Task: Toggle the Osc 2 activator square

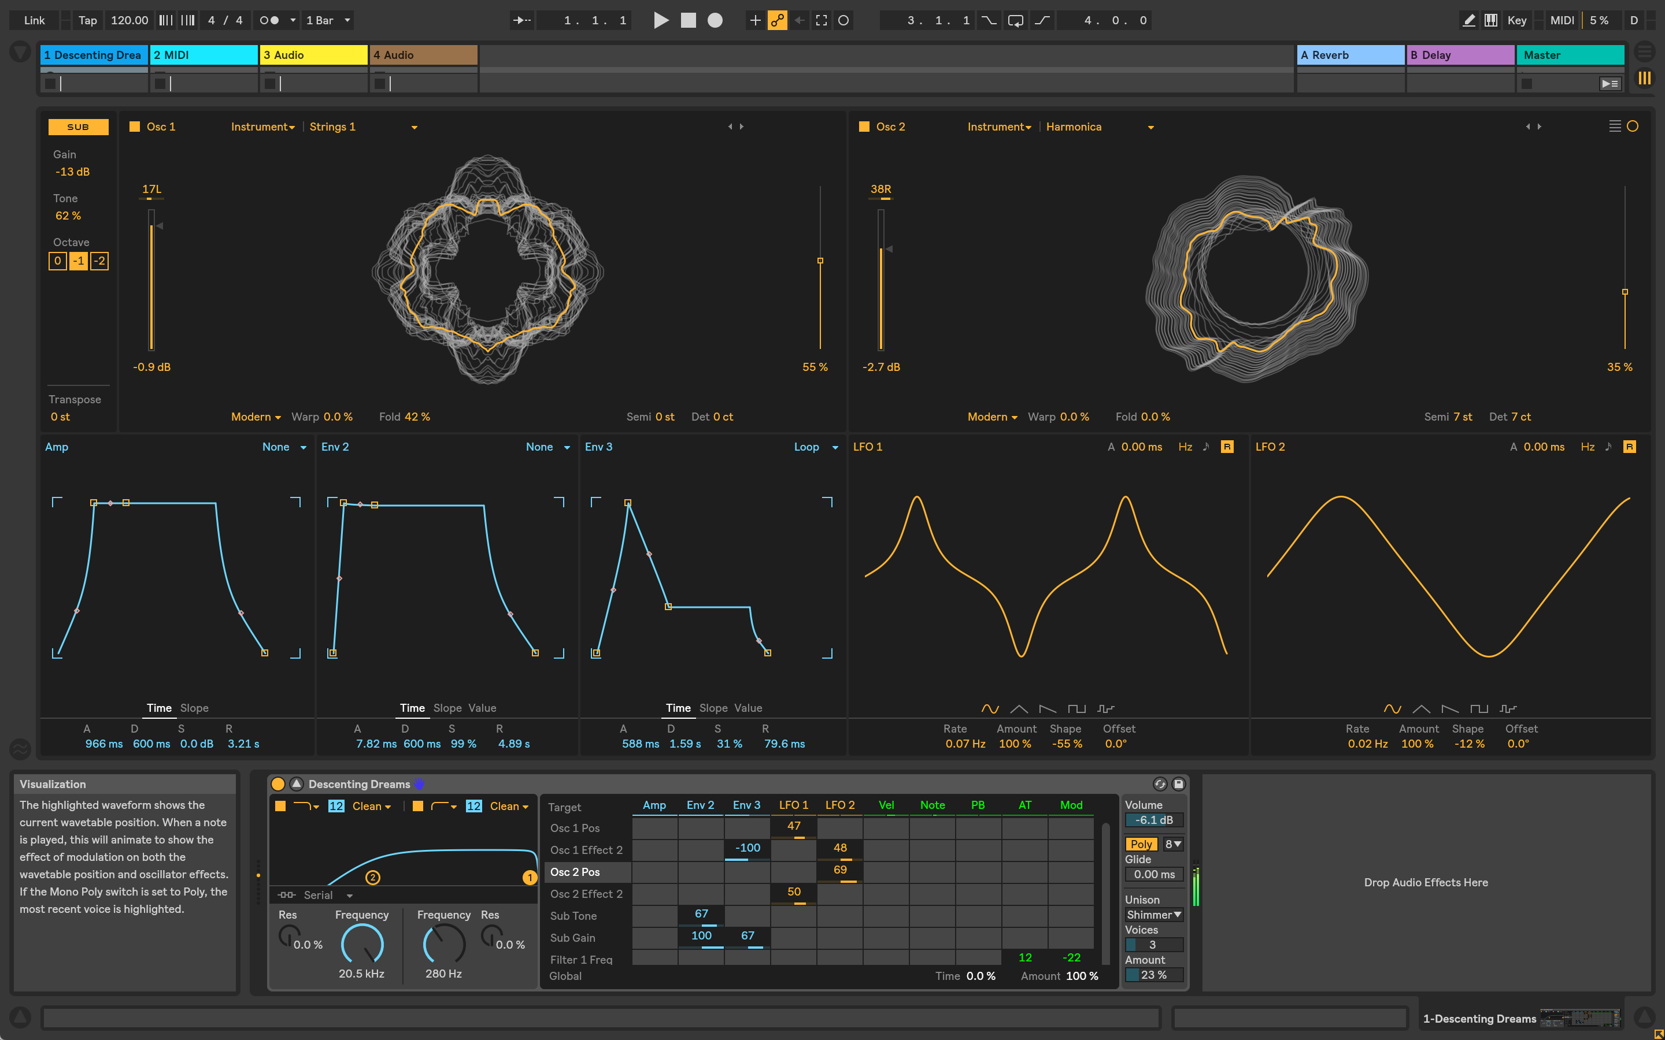Action: 865,127
